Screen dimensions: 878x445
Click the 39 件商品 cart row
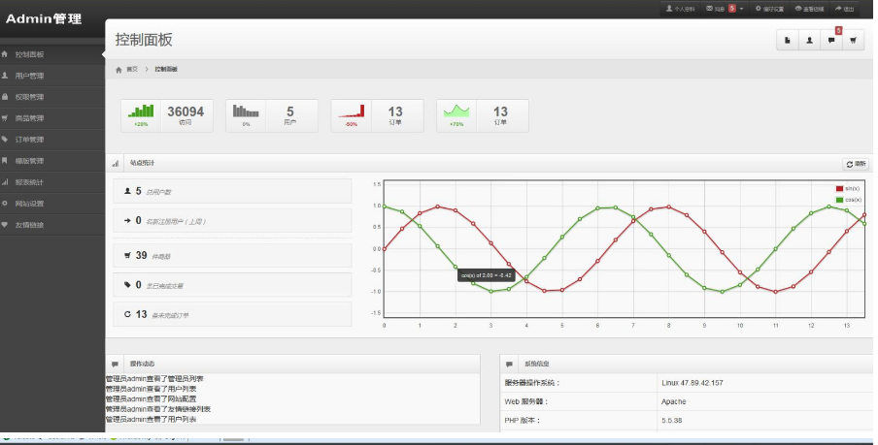coord(232,256)
